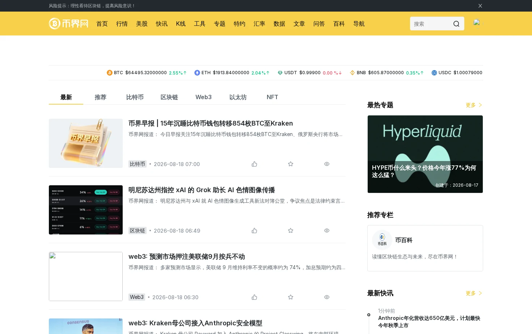Like the 明尼苏达州 Grok article
Viewport: 532px width, 334px height.
(x=254, y=231)
